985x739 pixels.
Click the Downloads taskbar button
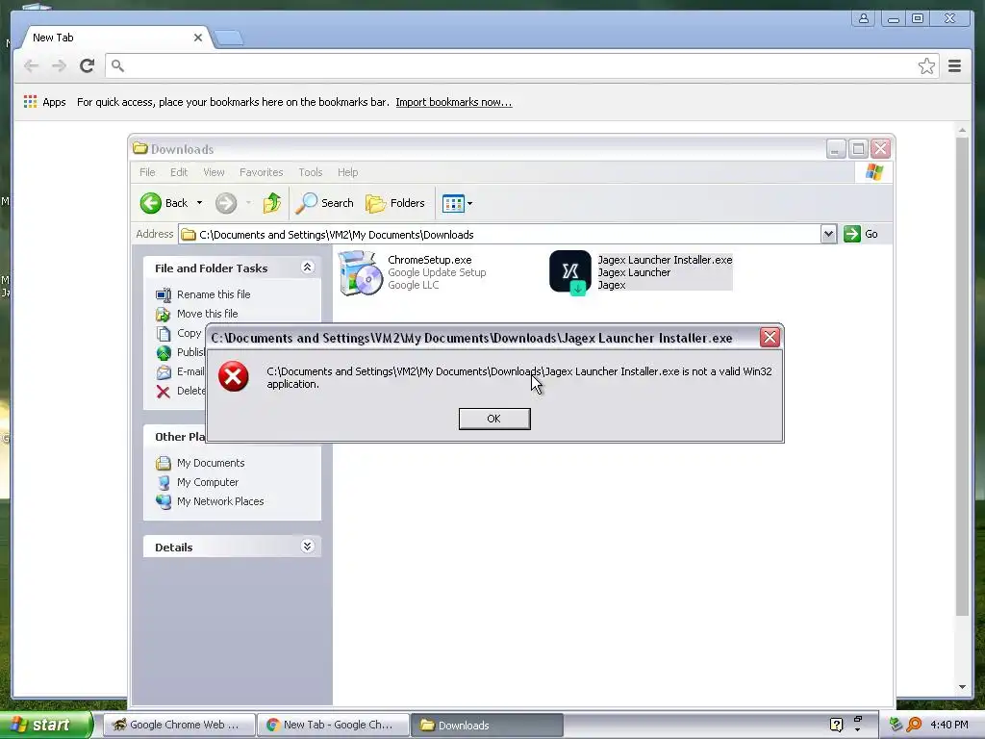point(487,725)
